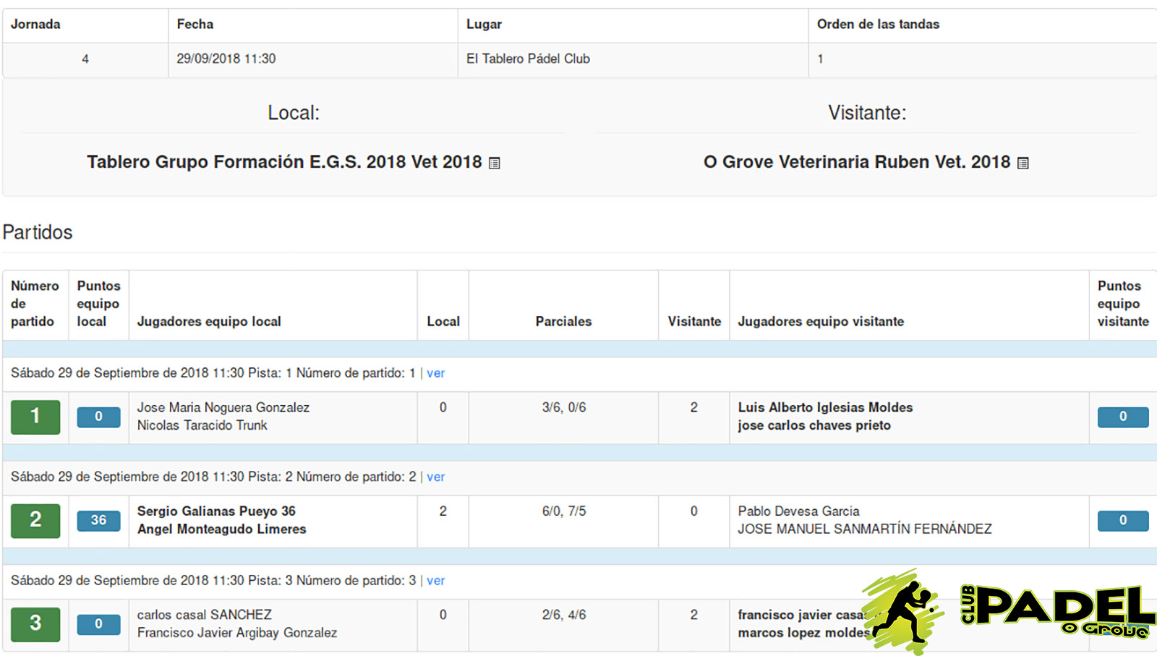
Task: Click the green match number 3 badge
Action: 35,623
